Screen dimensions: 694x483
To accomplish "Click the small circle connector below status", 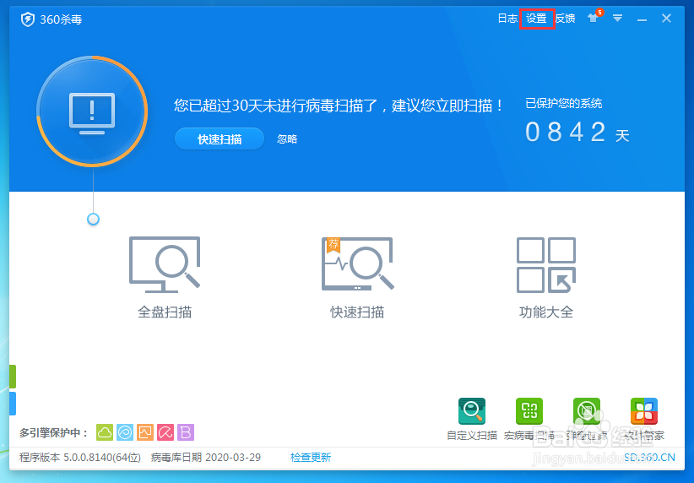I will click(93, 220).
